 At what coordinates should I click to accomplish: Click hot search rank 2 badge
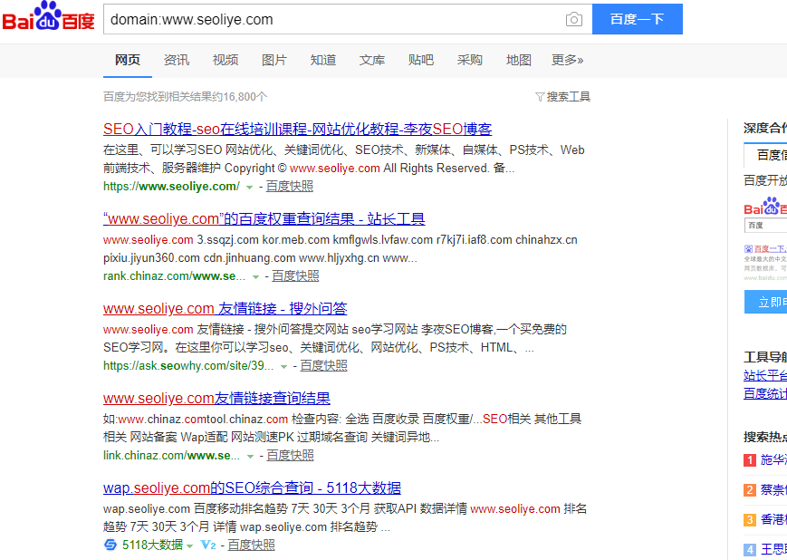[750, 489]
